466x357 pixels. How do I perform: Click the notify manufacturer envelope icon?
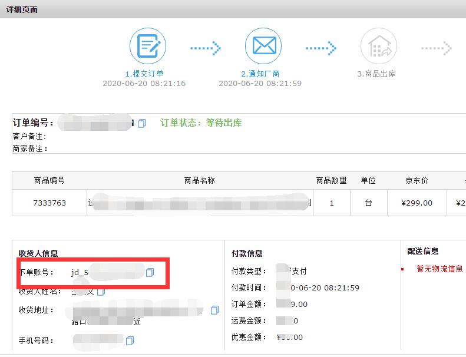(x=263, y=46)
